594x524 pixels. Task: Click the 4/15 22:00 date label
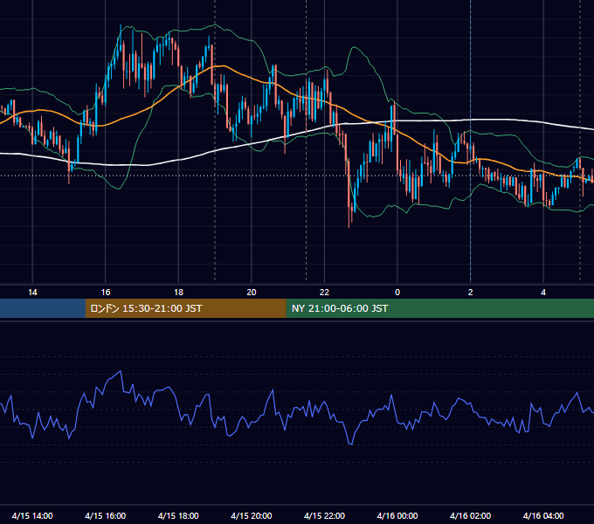click(324, 515)
